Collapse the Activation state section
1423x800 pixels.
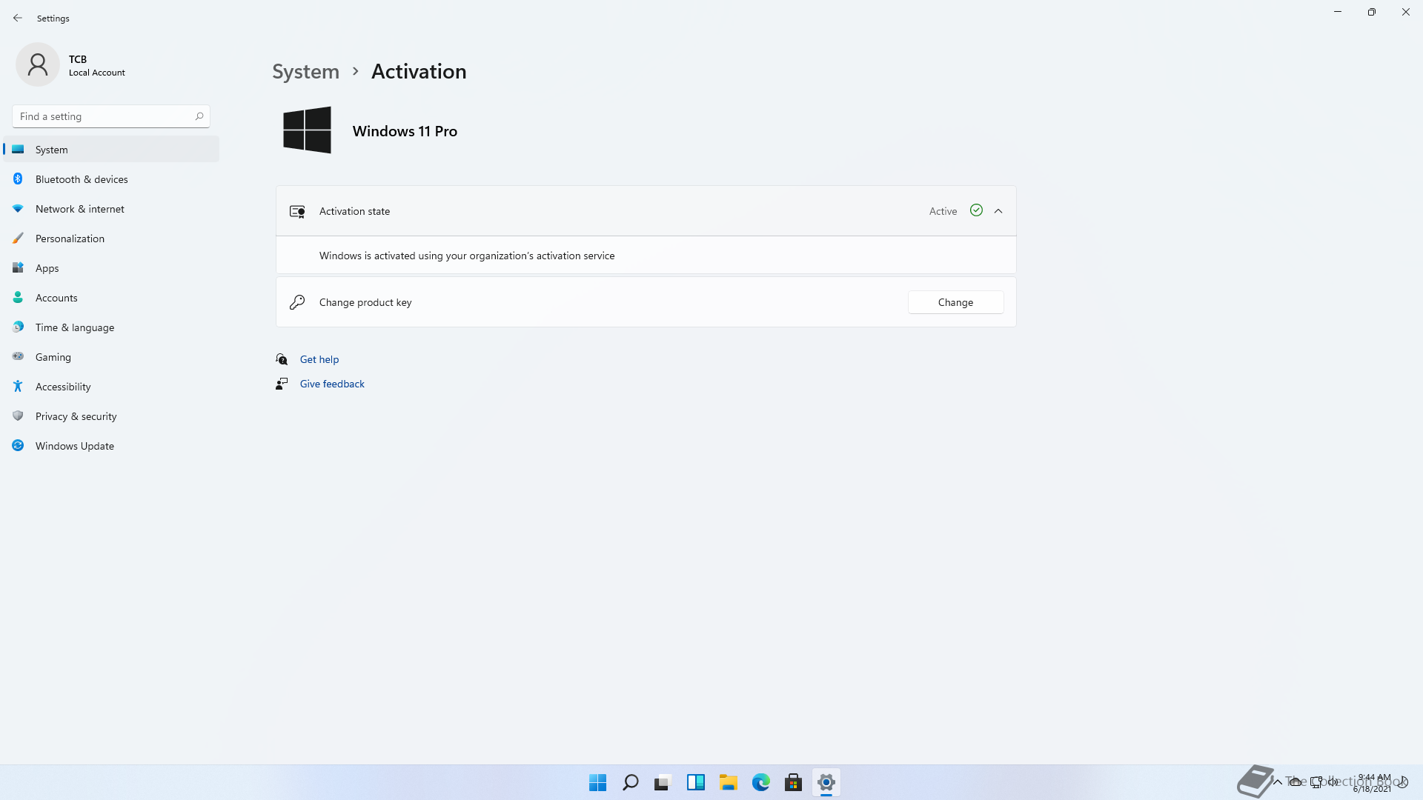[998, 211]
